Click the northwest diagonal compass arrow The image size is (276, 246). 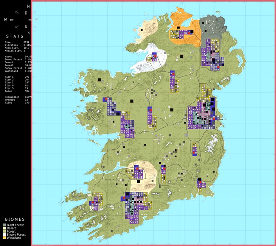pos(17,13)
